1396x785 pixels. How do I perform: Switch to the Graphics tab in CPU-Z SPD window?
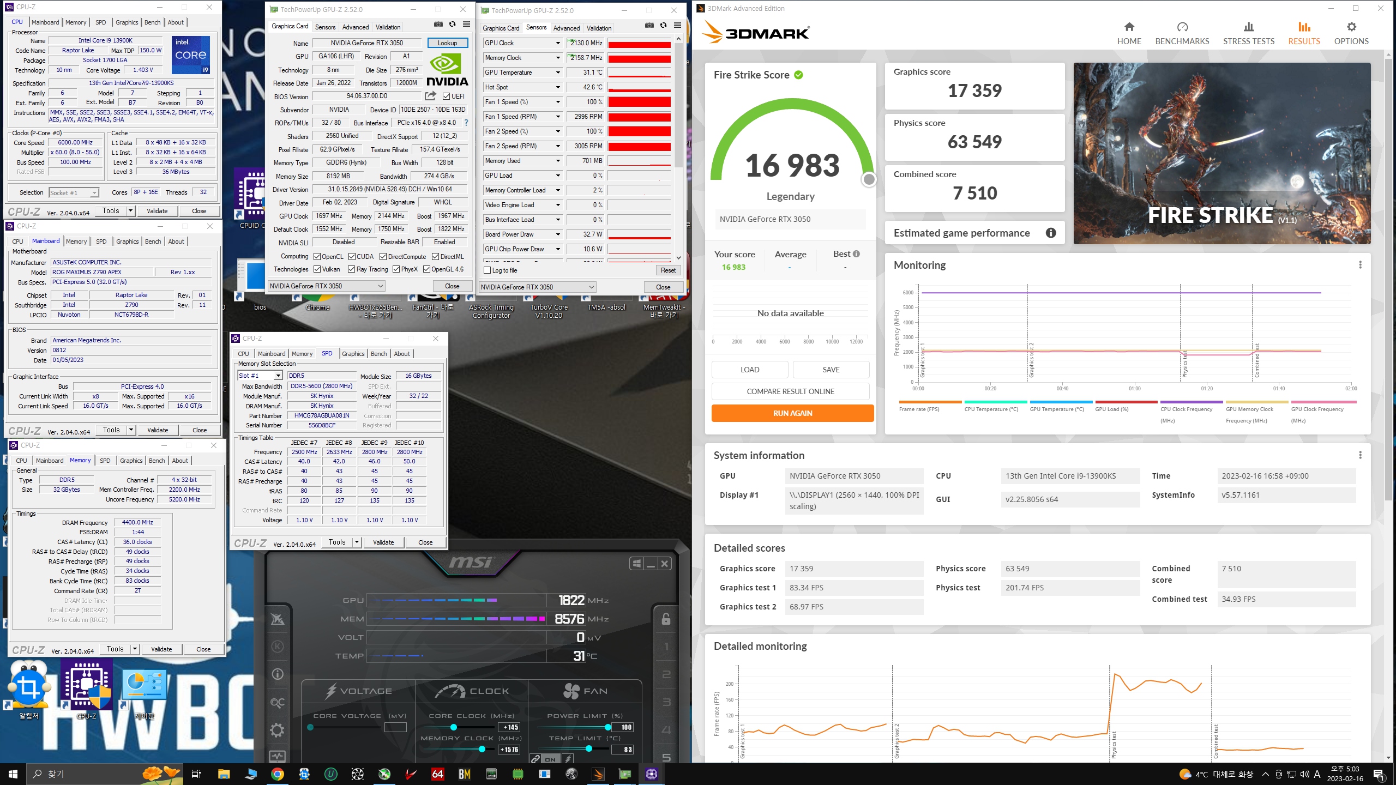pyautogui.click(x=353, y=354)
